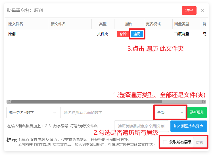Image resolution: width=213 pixels, height=156 pixels.
Task: Click the 操作 column header
Action: [129, 24]
